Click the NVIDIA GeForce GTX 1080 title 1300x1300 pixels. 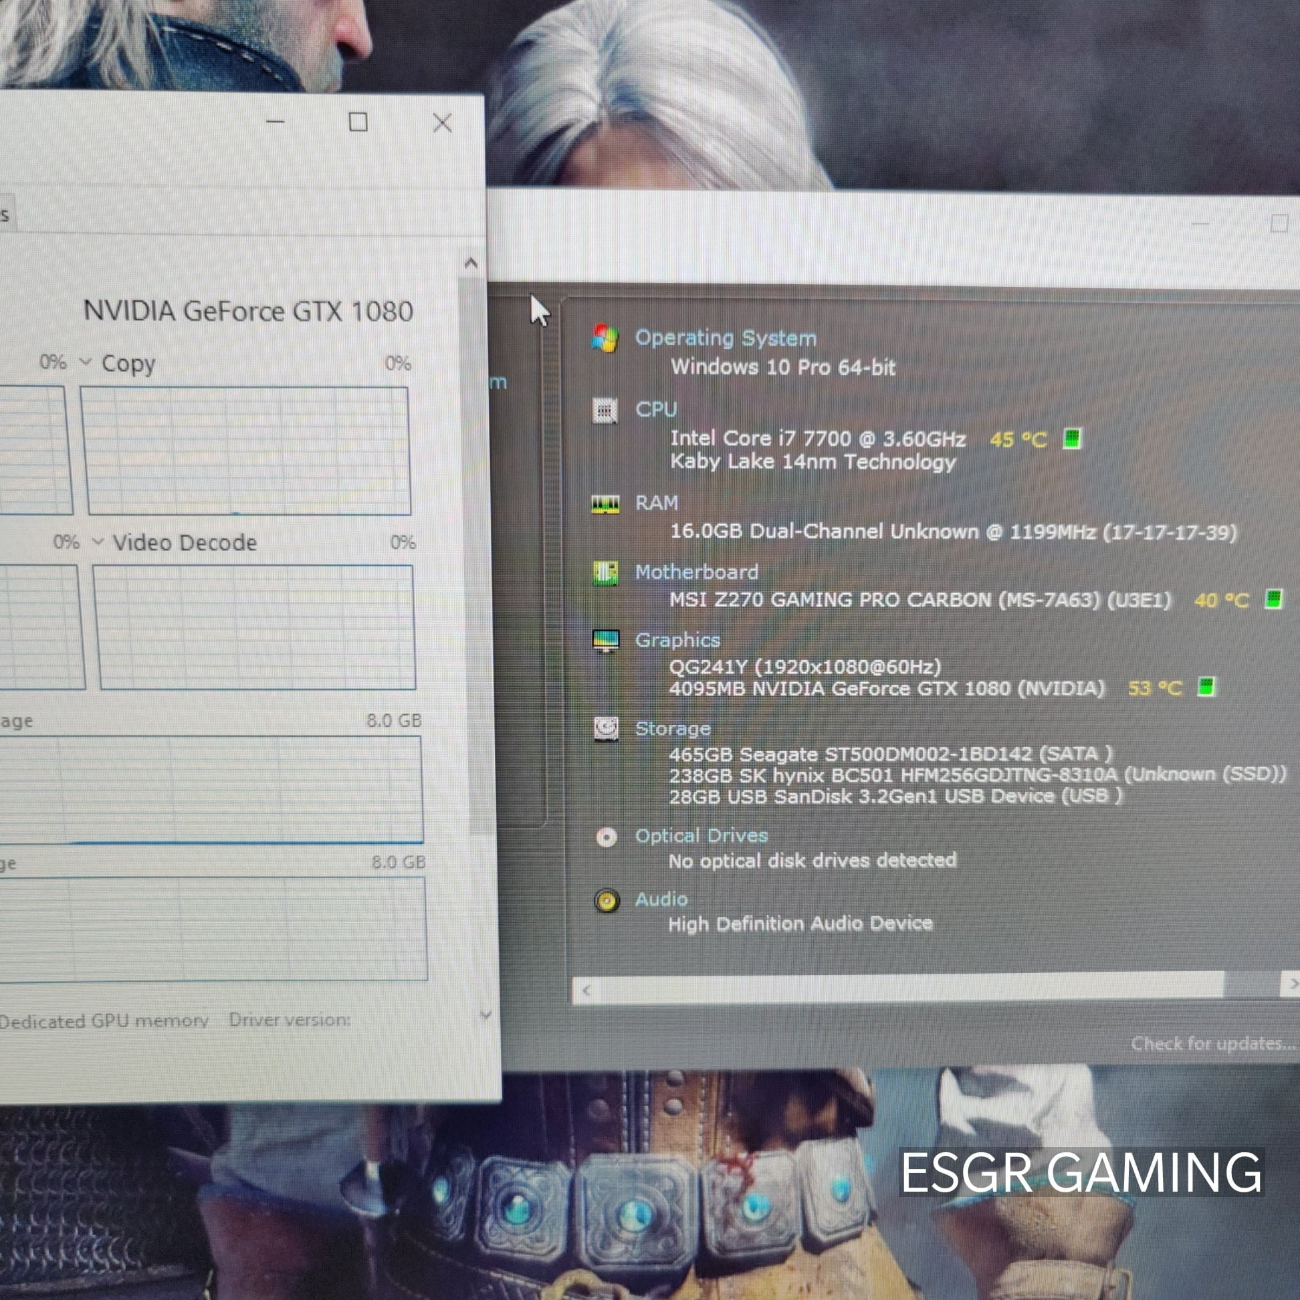pyautogui.click(x=247, y=311)
